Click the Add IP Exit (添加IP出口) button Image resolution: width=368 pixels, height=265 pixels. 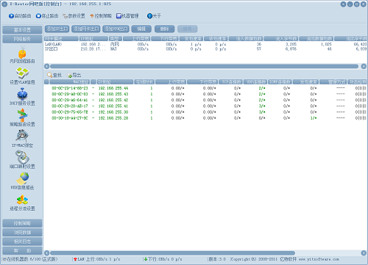tap(57, 29)
